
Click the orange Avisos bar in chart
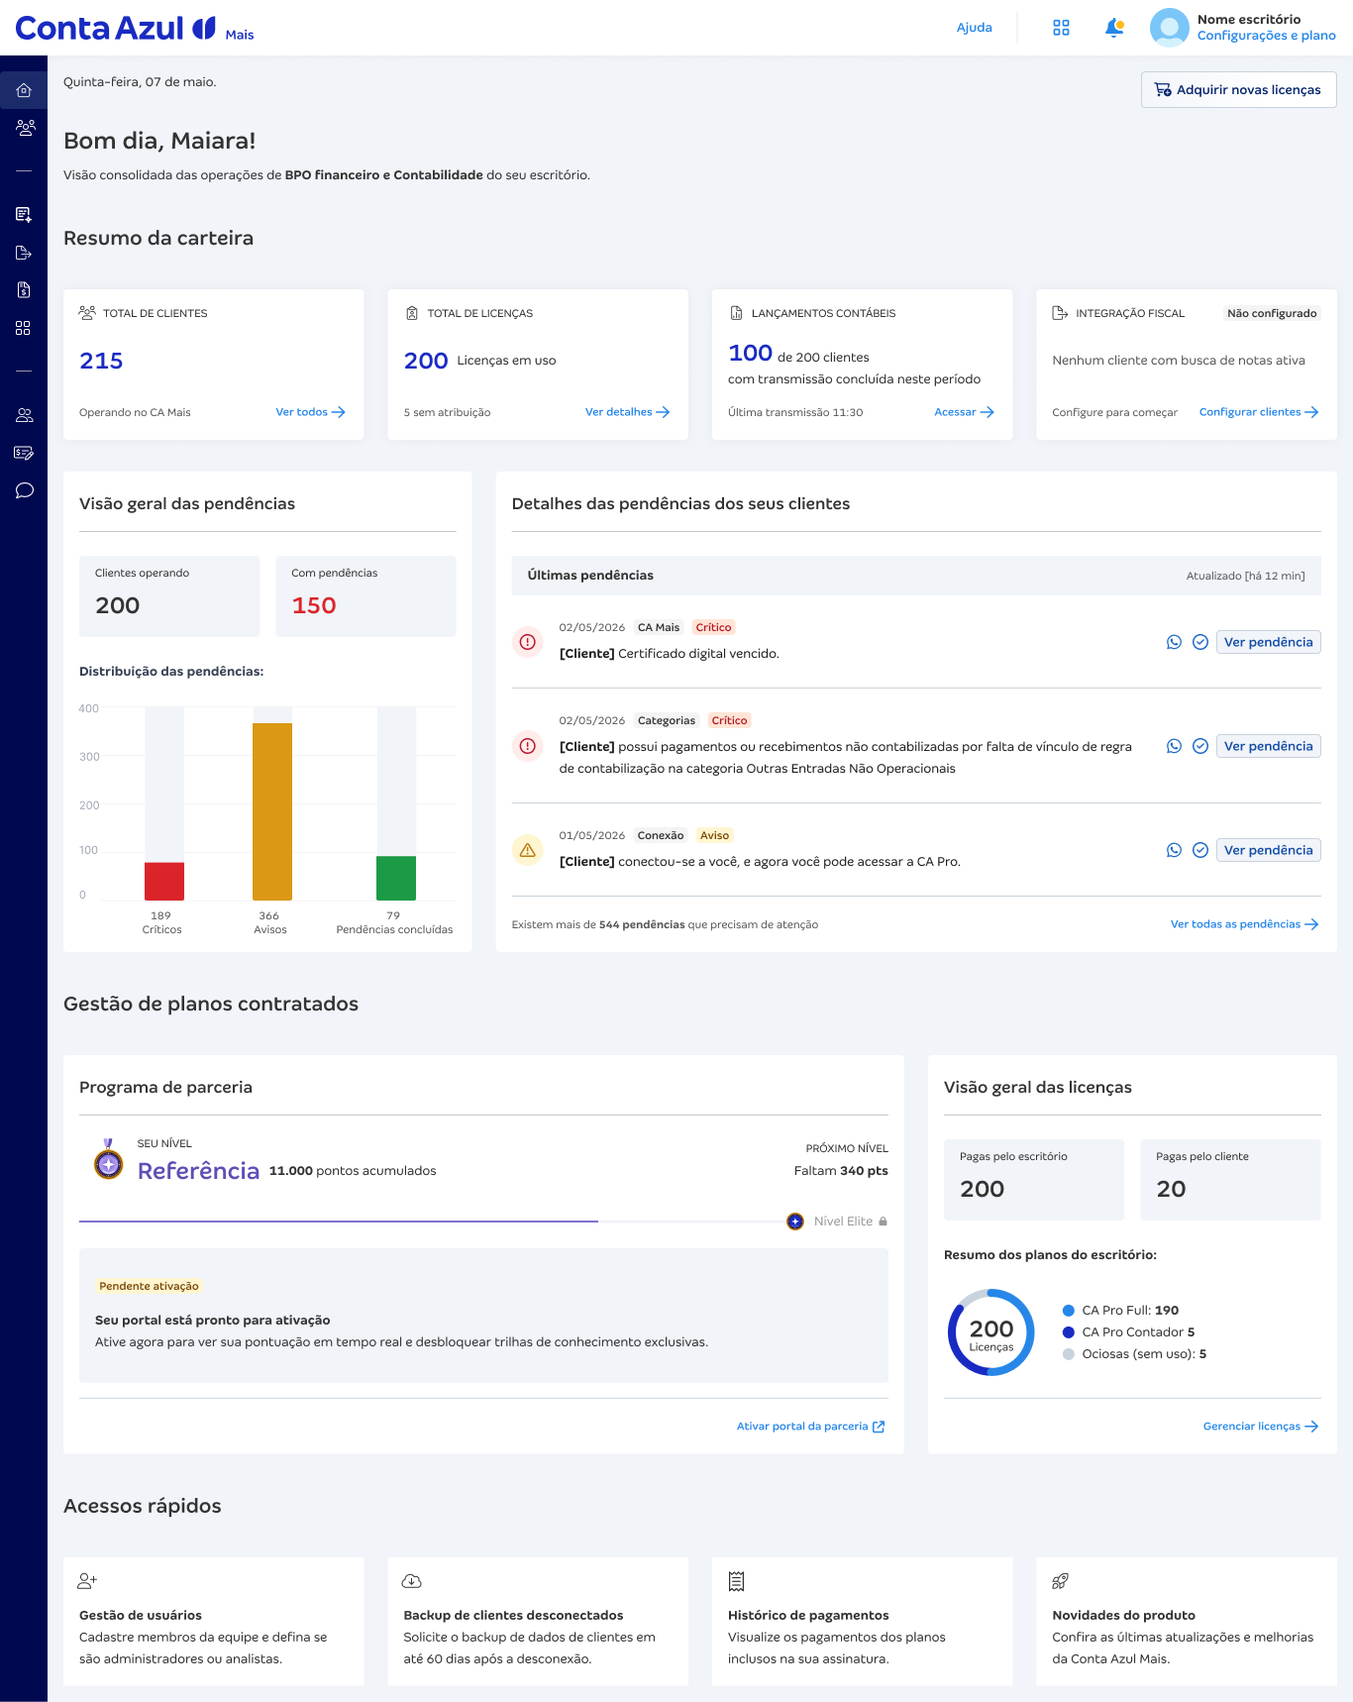[272, 811]
